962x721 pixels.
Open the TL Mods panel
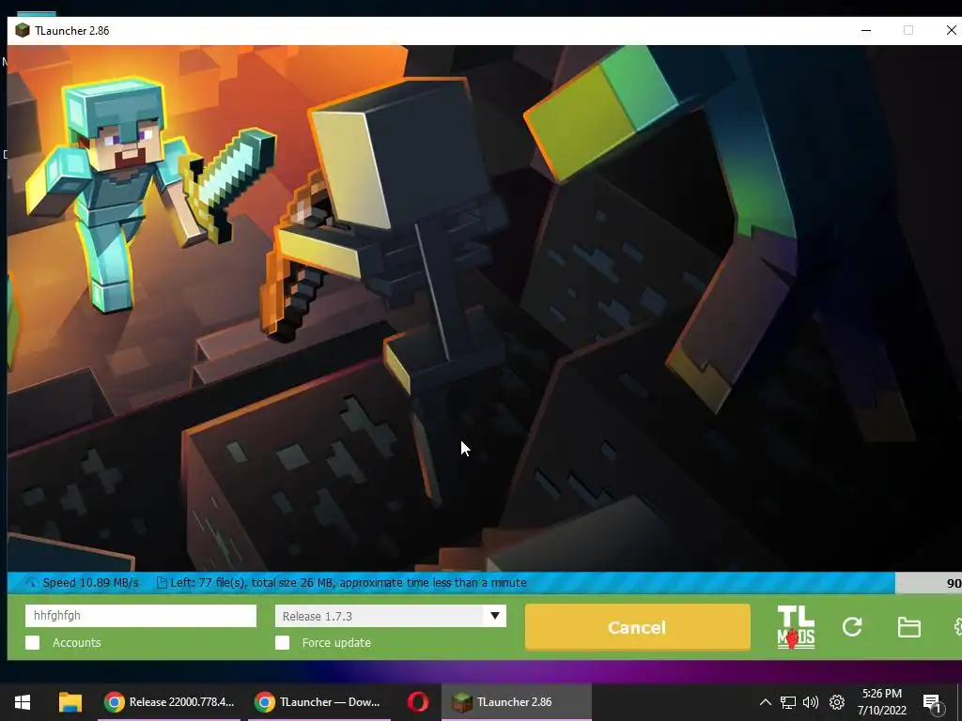(796, 626)
